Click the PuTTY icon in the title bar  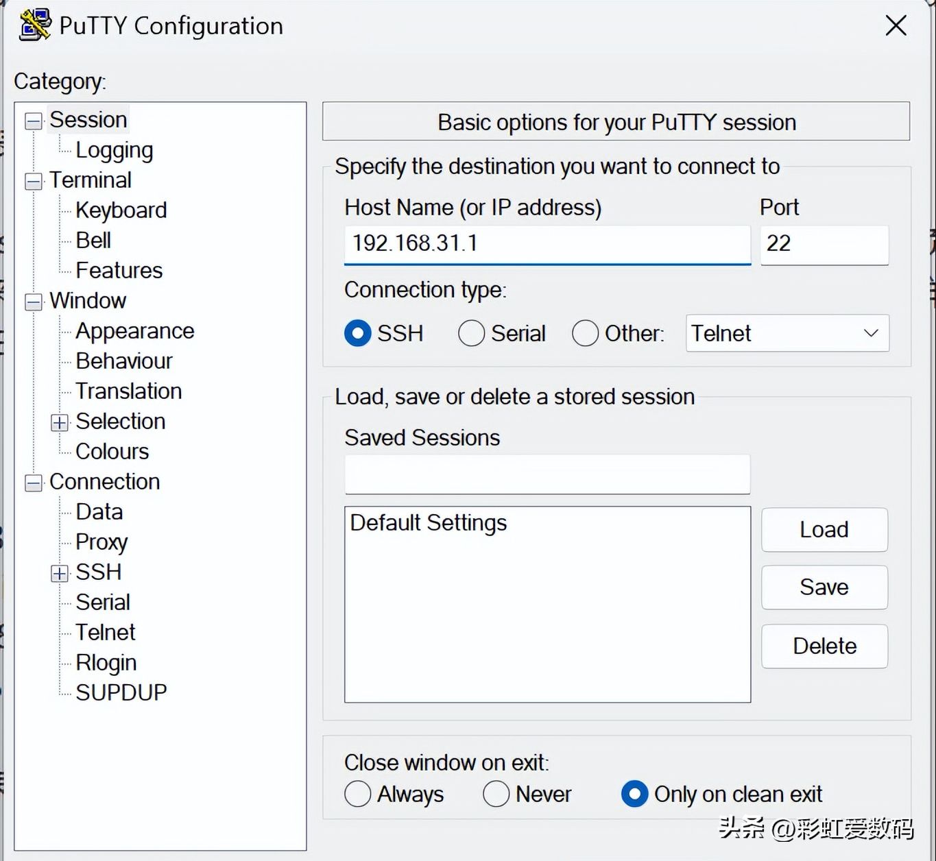pyautogui.click(x=34, y=25)
